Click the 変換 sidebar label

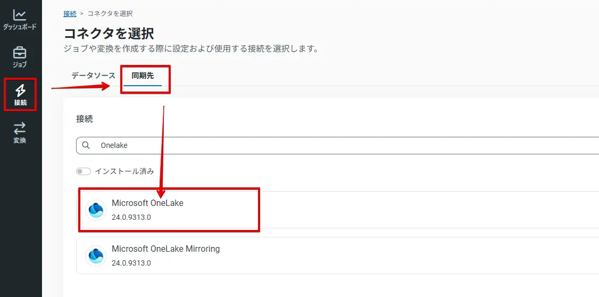[20, 141]
